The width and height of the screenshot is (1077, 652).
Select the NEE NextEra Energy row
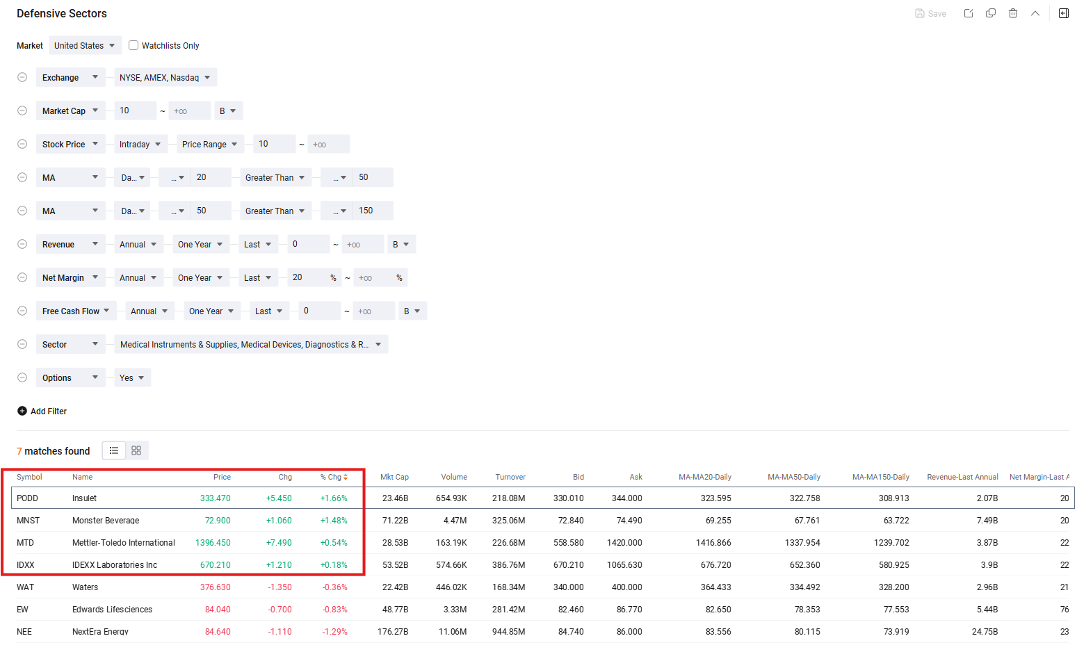543,631
